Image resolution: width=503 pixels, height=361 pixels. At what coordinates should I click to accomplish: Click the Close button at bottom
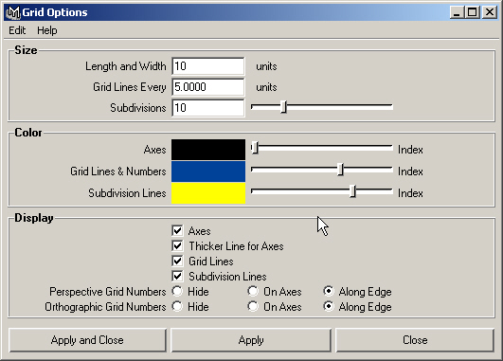pos(415,340)
